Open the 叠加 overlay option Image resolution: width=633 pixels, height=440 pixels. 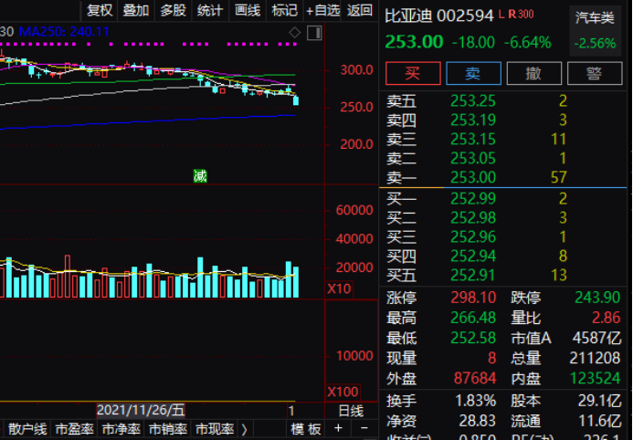point(135,10)
